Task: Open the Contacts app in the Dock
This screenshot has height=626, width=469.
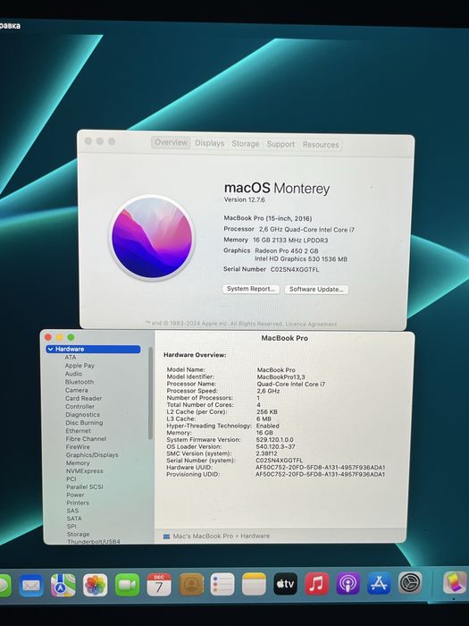Action: (190, 585)
